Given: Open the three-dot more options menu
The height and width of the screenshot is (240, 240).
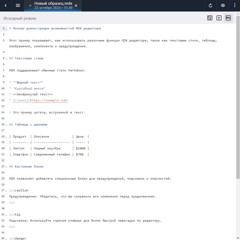Looking at the screenshot, I should click(x=235, y=6).
